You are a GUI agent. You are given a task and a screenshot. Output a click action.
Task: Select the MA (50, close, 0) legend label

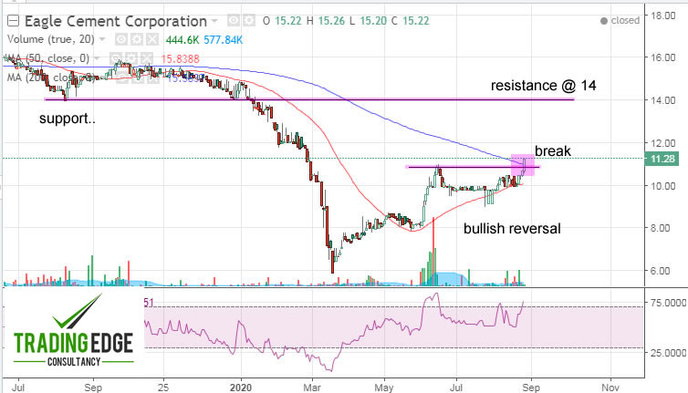[48, 58]
